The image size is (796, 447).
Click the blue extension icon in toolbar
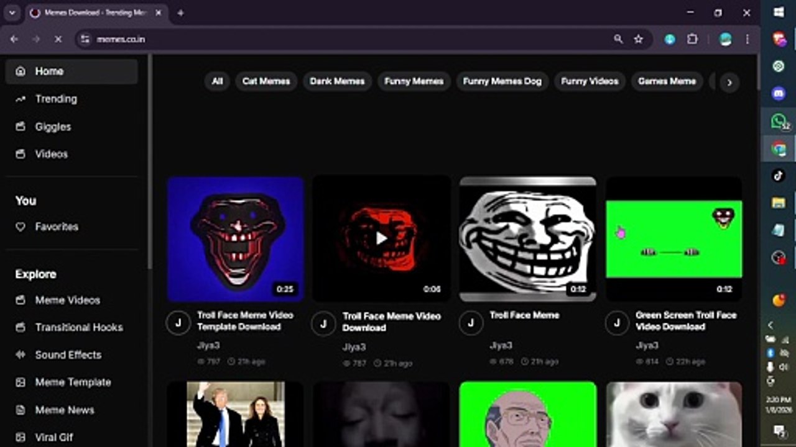[670, 39]
